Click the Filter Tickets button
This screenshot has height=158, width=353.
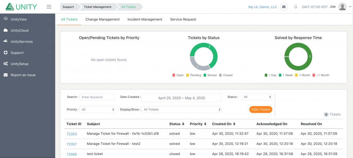point(261,109)
